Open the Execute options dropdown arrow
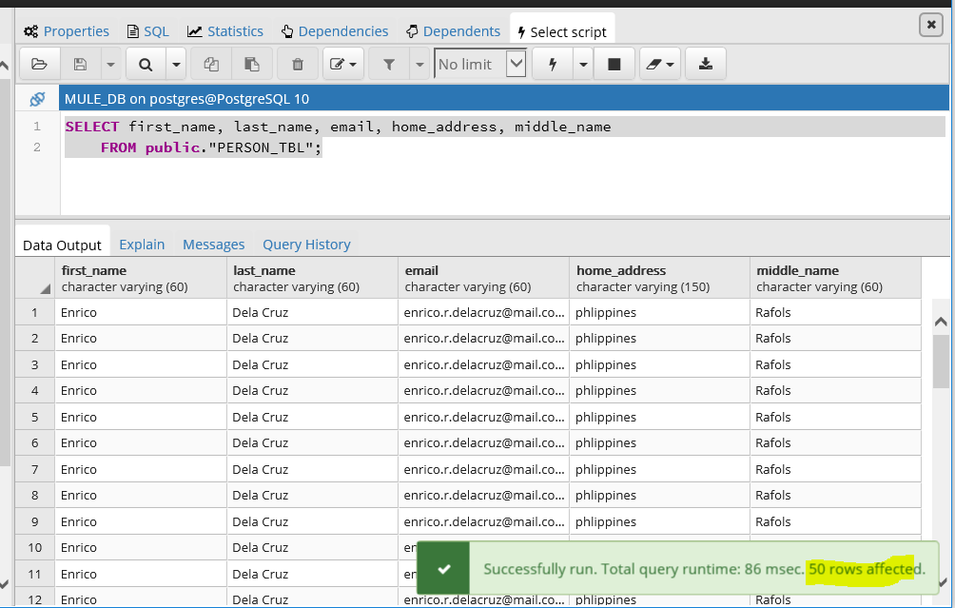Screen dimensions: 955x608 583,65
